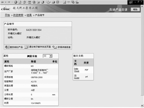The width and height of the screenshot is (144, 108).
Task: Click the 帮助 help button
Action: [135, 9]
